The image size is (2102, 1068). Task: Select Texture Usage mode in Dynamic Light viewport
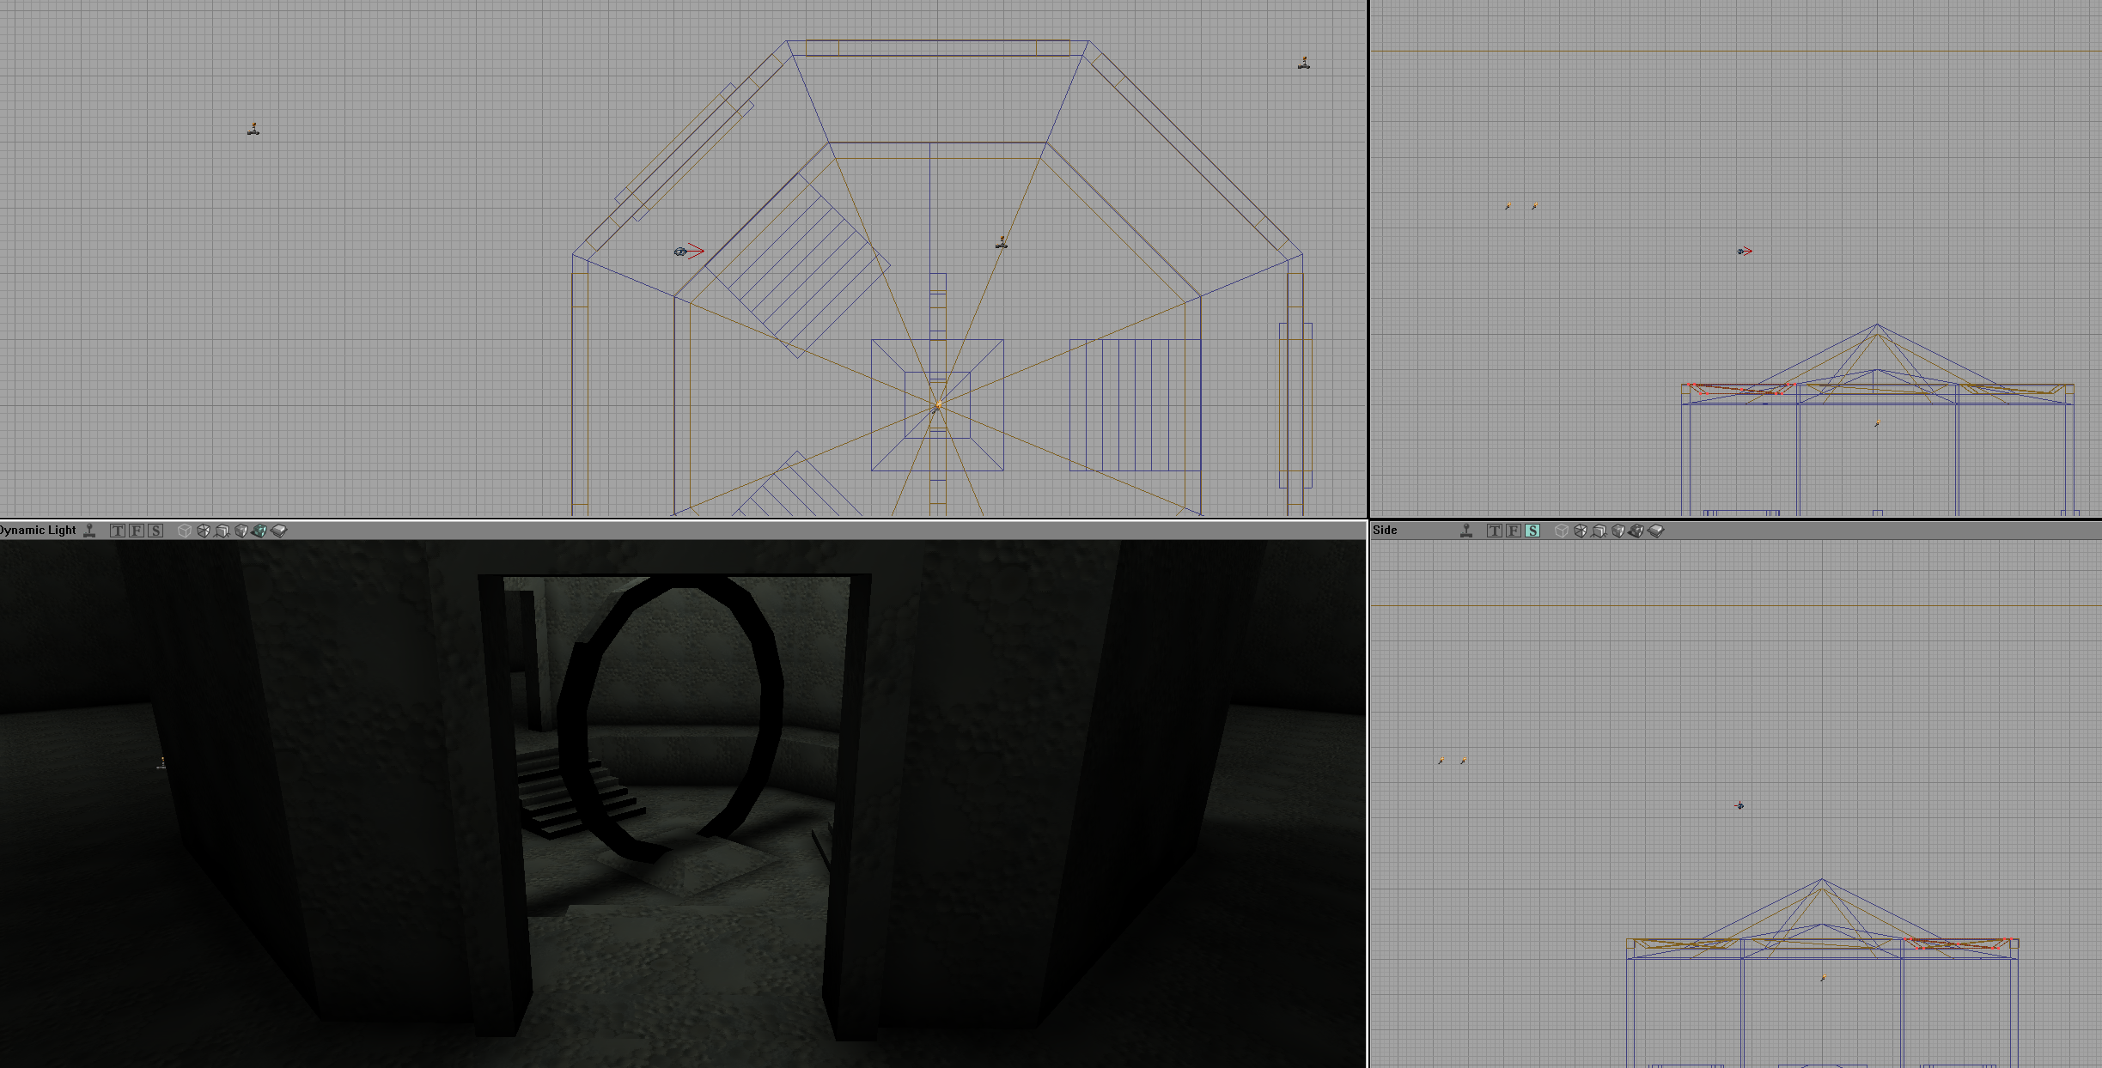222,531
